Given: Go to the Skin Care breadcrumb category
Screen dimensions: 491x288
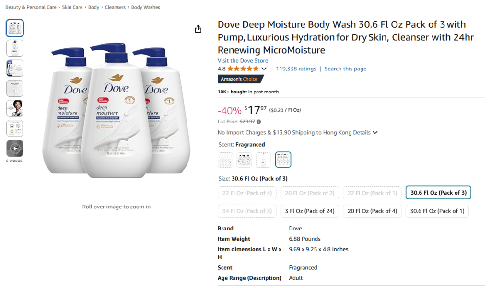Looking at the screenshot, I should pos(72,7).
